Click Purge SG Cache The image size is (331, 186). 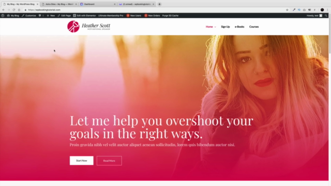click(170, 16)
